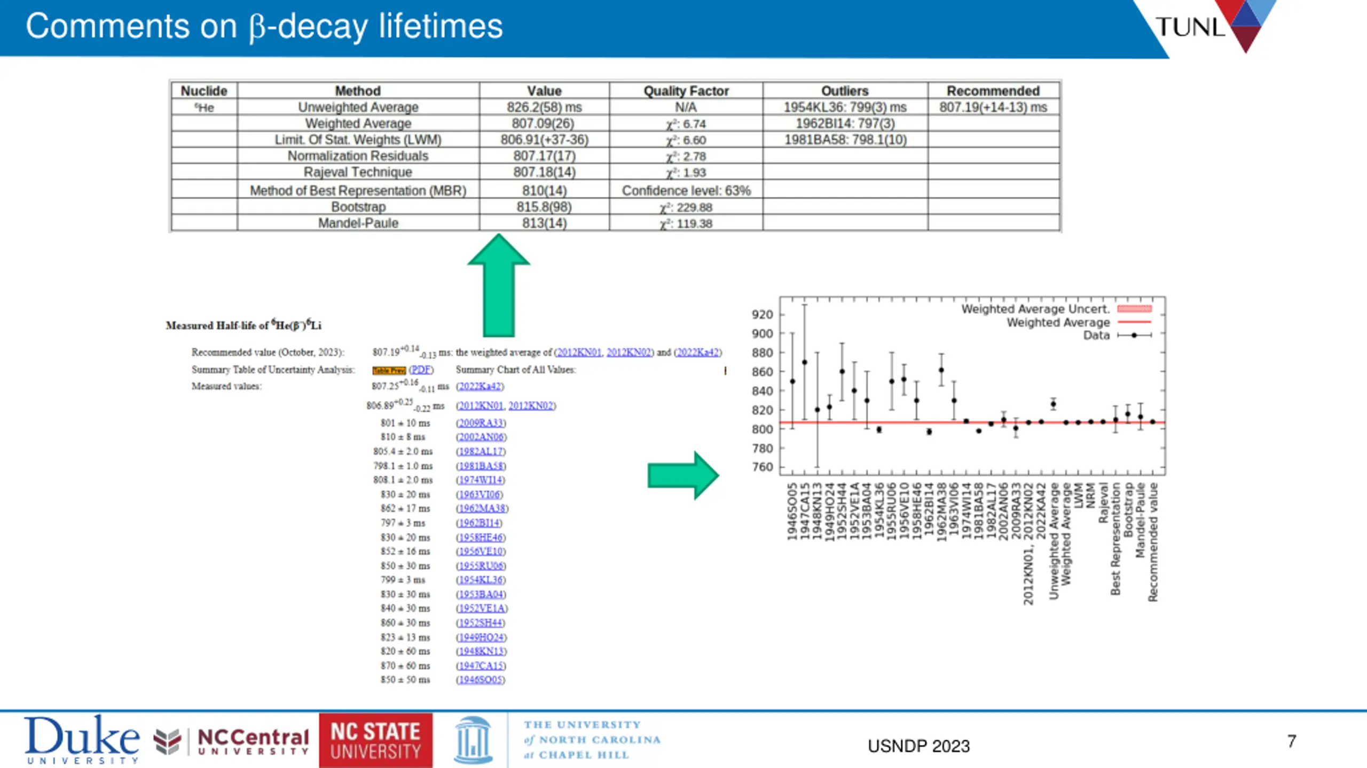This screenshot has height=768, width=1367.
Task: Select the 'Limit. Of Stat. Weights (LWM)' cell
Action: pos(358,140)
